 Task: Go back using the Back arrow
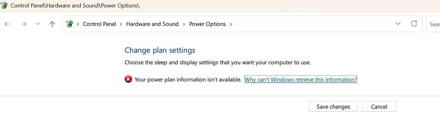(7, 24)
